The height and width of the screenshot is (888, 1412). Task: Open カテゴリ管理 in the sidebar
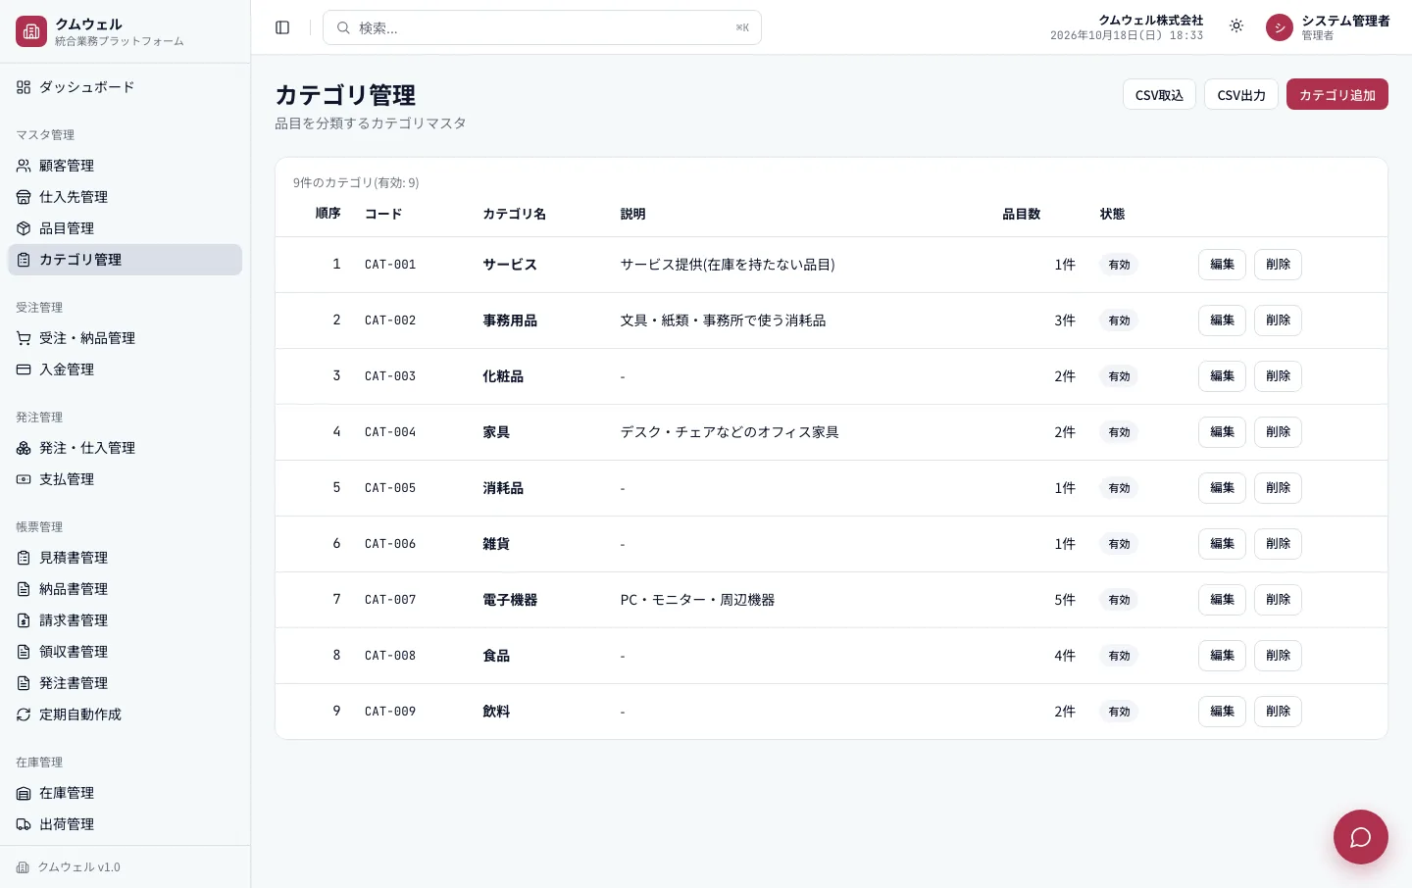pos(125,260)
